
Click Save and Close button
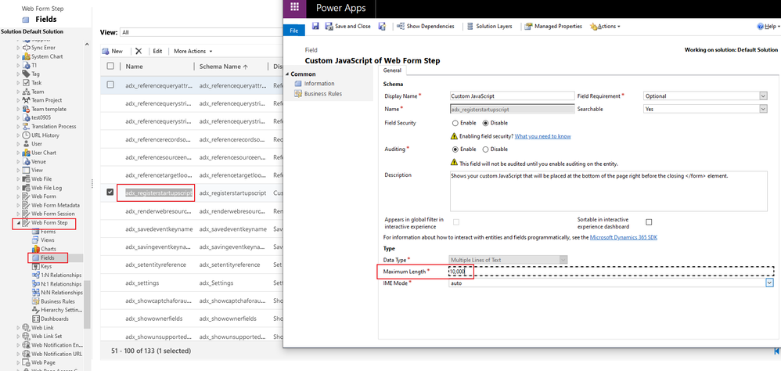347,26
